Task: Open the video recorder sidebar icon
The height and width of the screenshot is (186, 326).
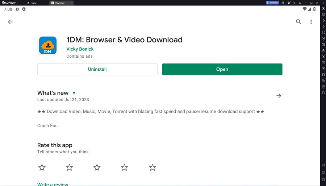Action: pos(323,63)
